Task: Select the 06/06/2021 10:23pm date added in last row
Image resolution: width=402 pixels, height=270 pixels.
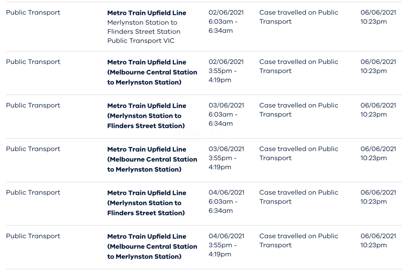Action: click(378, 240)
